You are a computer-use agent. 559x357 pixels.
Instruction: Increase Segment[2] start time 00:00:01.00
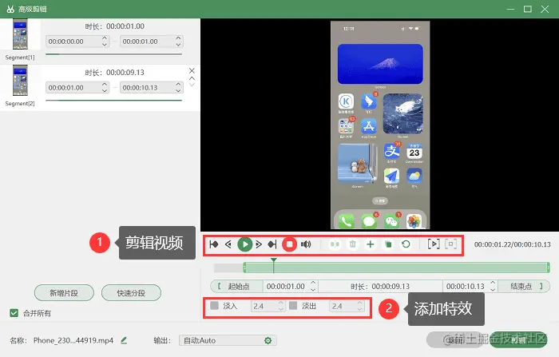[105, 84]
